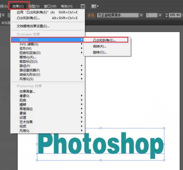Expand the SVG 滤镜(G) submenu
183x170 pixels.
[29, 44]
